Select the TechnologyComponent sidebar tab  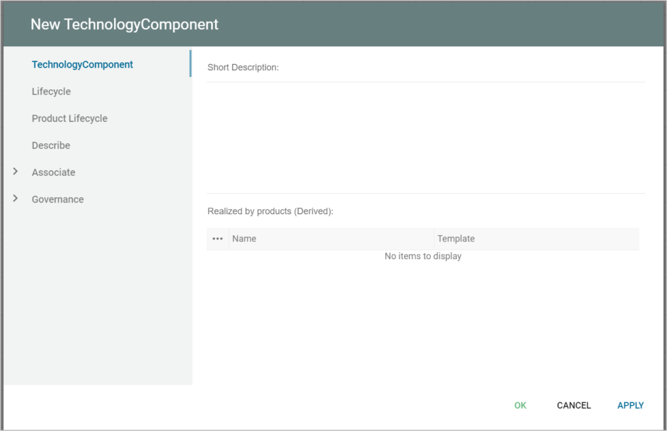coord(82,64)
